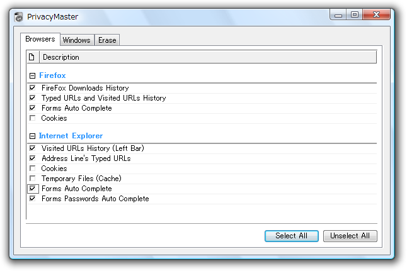Collapse the Firefox group
This screenshot has width=407, height=271.
[x=32, y=75]
